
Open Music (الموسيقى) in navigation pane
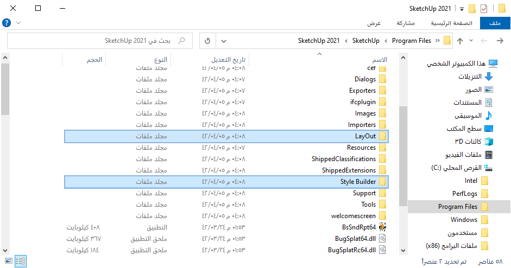click(474, 116)
